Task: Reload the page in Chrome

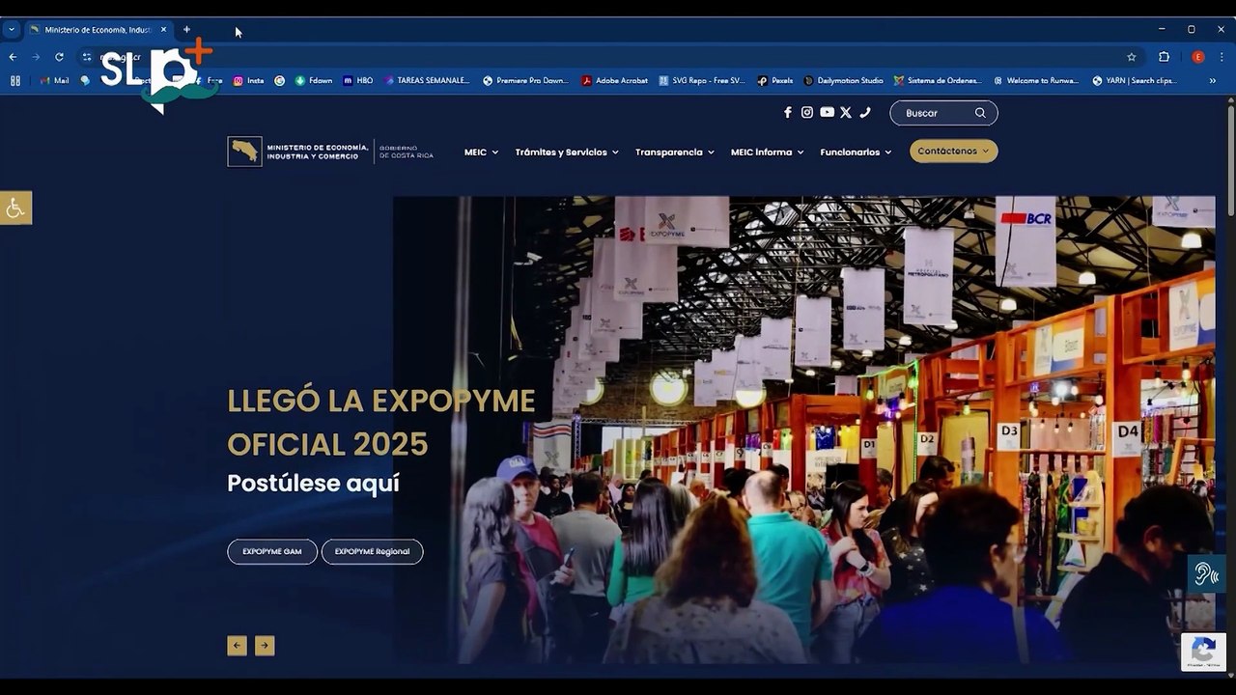Action: tap(59, 57)
